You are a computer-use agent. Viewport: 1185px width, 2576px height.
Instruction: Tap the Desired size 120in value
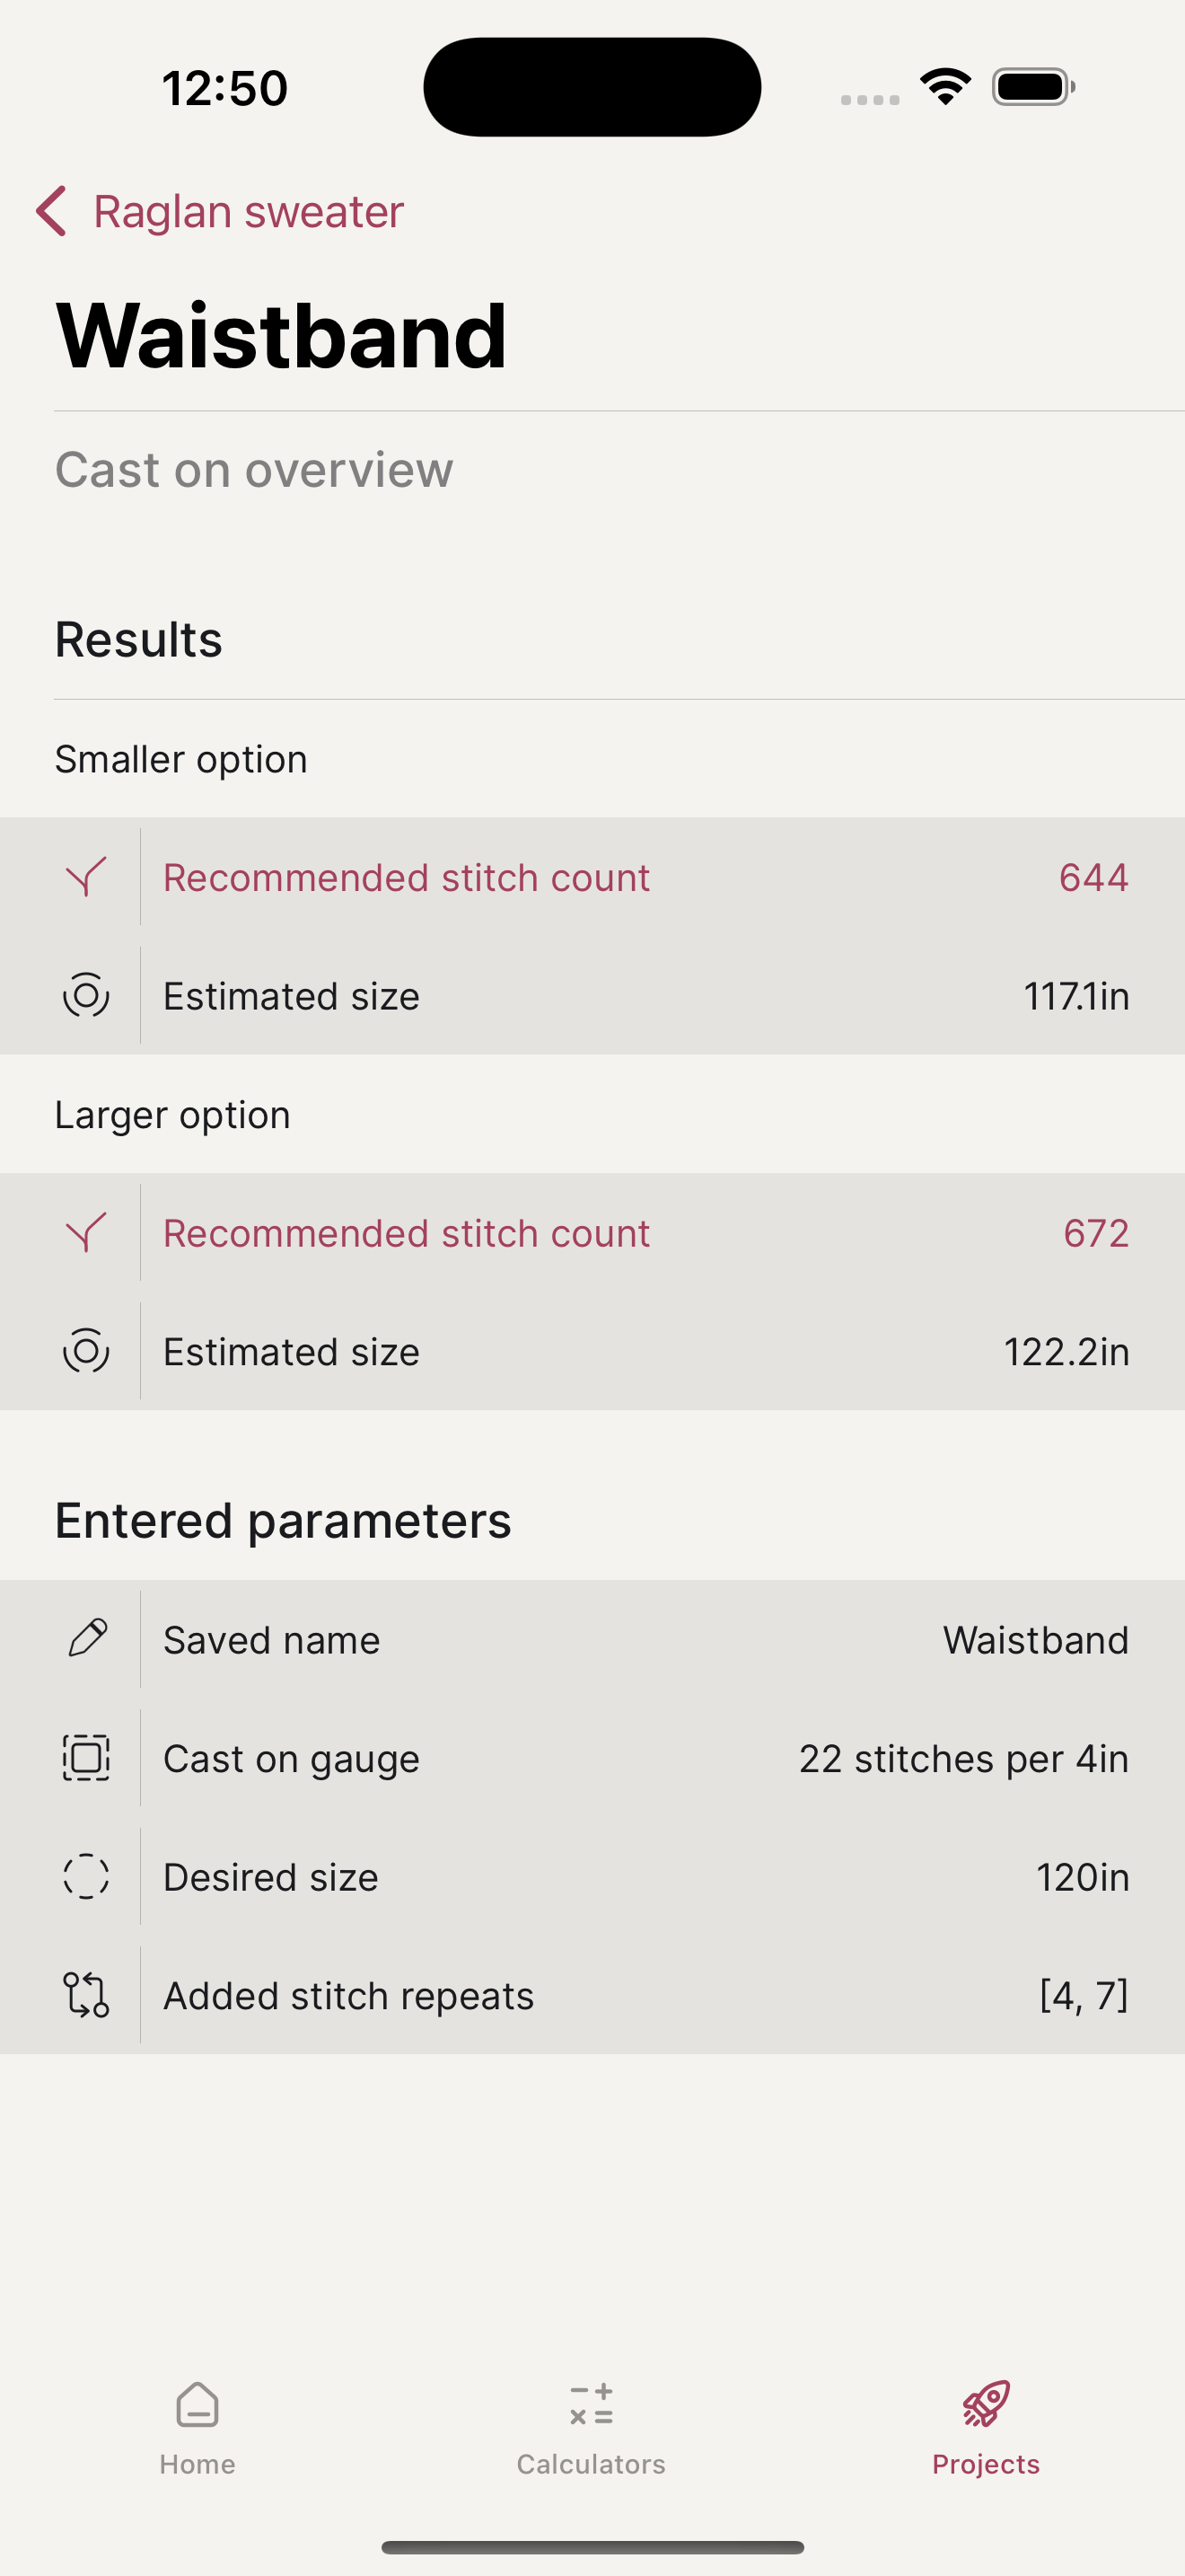point(1082,1877)
